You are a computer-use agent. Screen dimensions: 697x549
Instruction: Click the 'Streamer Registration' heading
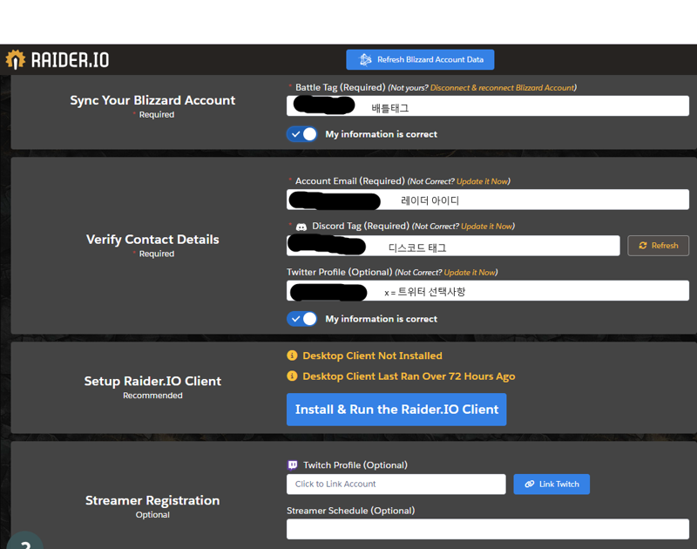(152, 500)
